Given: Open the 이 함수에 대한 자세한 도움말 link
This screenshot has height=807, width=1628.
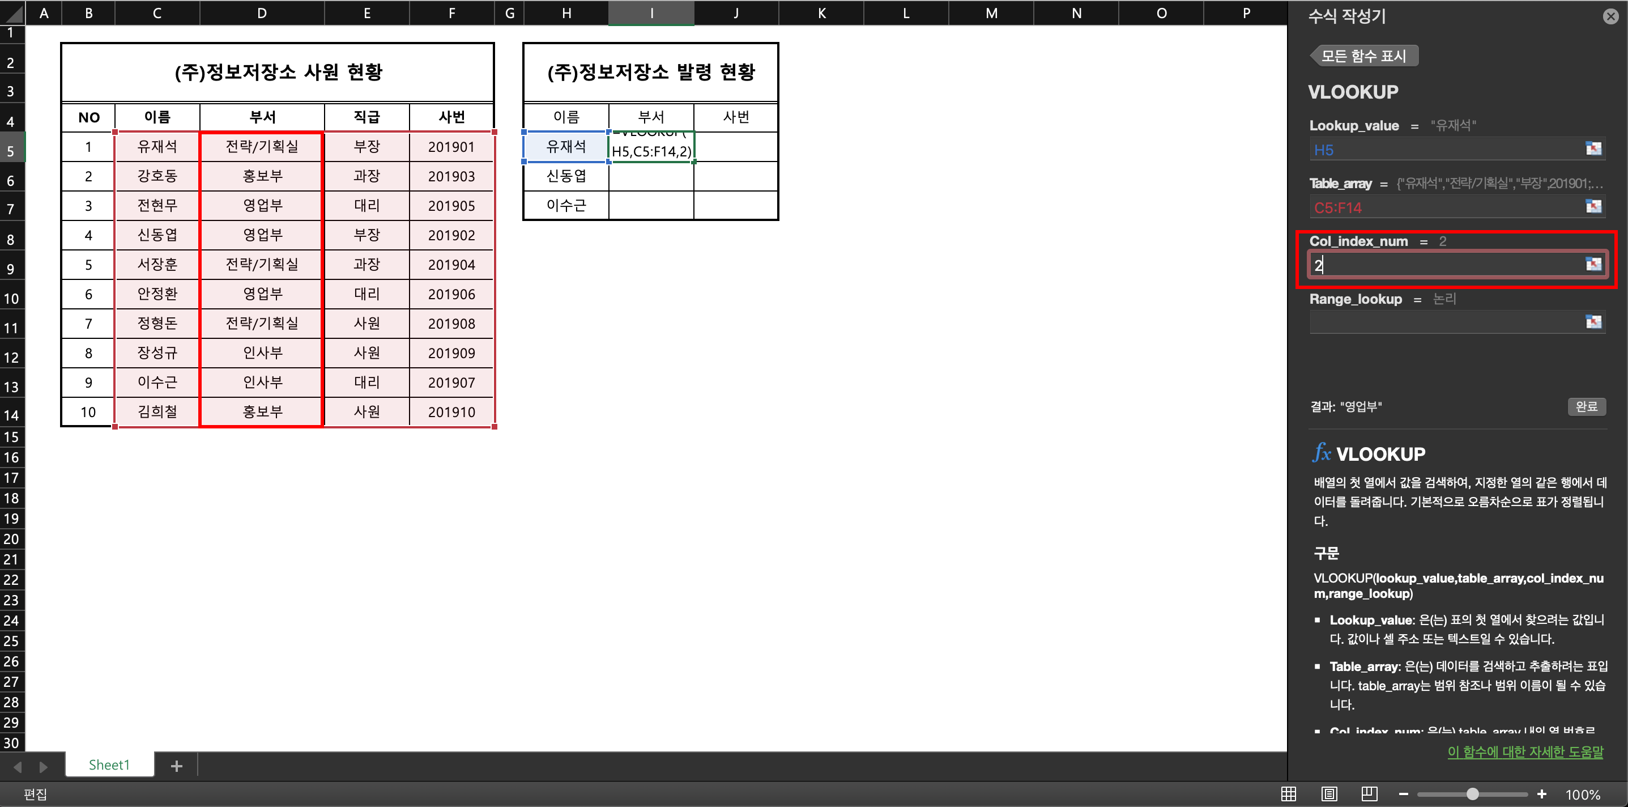Looking at the screenshot, I should coord(1525,751).
